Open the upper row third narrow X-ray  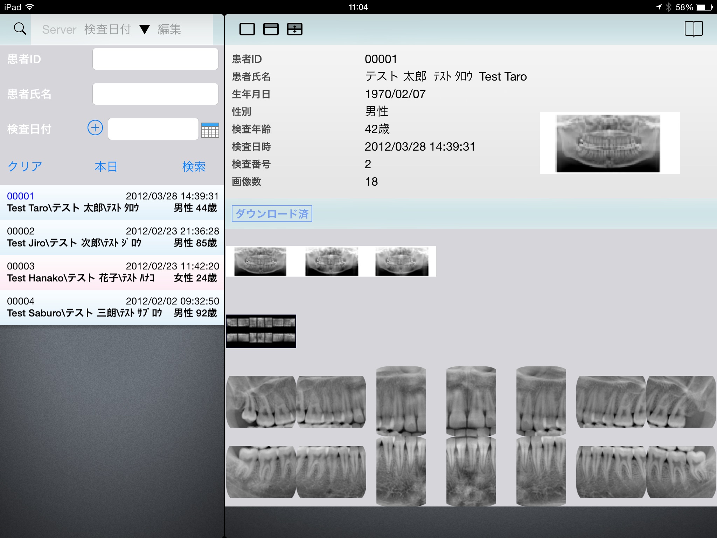[401, 401]
